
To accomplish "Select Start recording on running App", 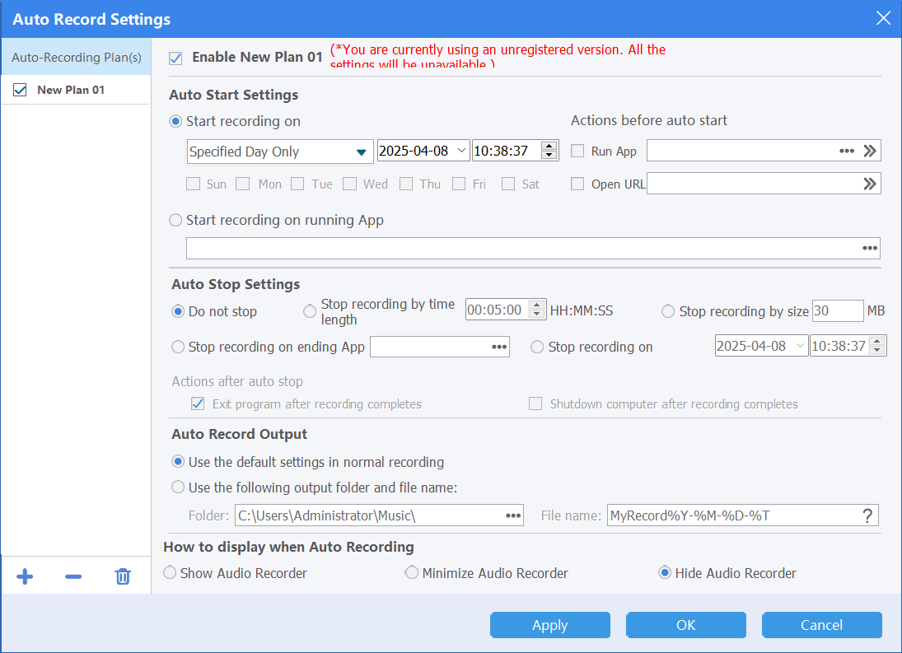I will 175,220.
